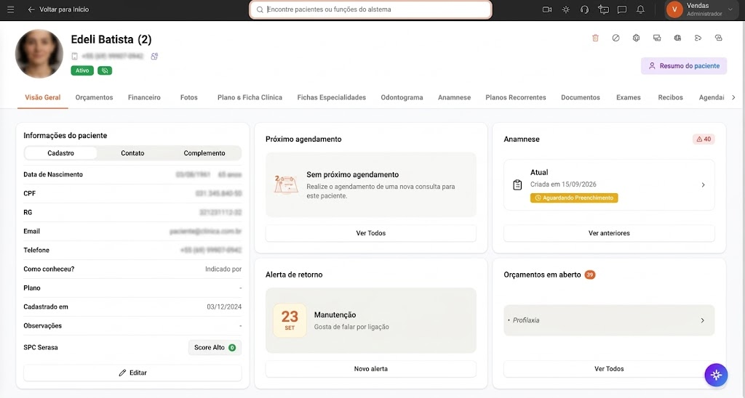Image resolution: width=745 pixels, height=398 pixels.
Task: Click the orange 39 badge on Orçamentos
Action: coord(589,275)
